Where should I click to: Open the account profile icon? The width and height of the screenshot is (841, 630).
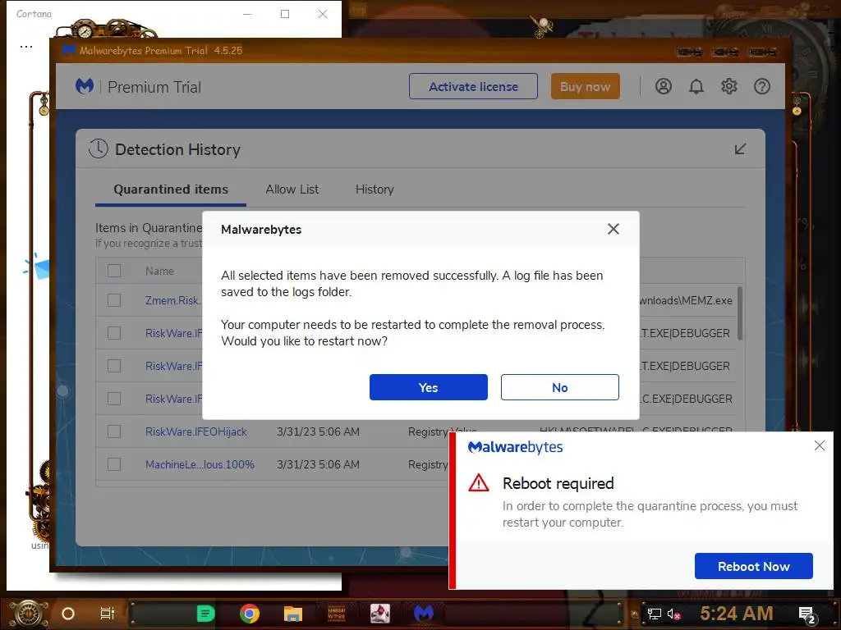664,86
